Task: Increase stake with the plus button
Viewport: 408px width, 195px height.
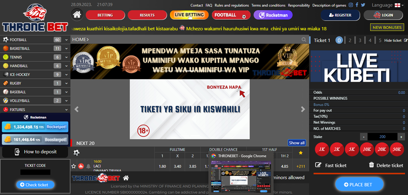Action: [401, 137]
